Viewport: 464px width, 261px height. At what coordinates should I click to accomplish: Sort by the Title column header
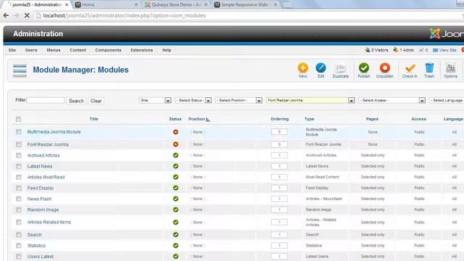tap(94, 119)
